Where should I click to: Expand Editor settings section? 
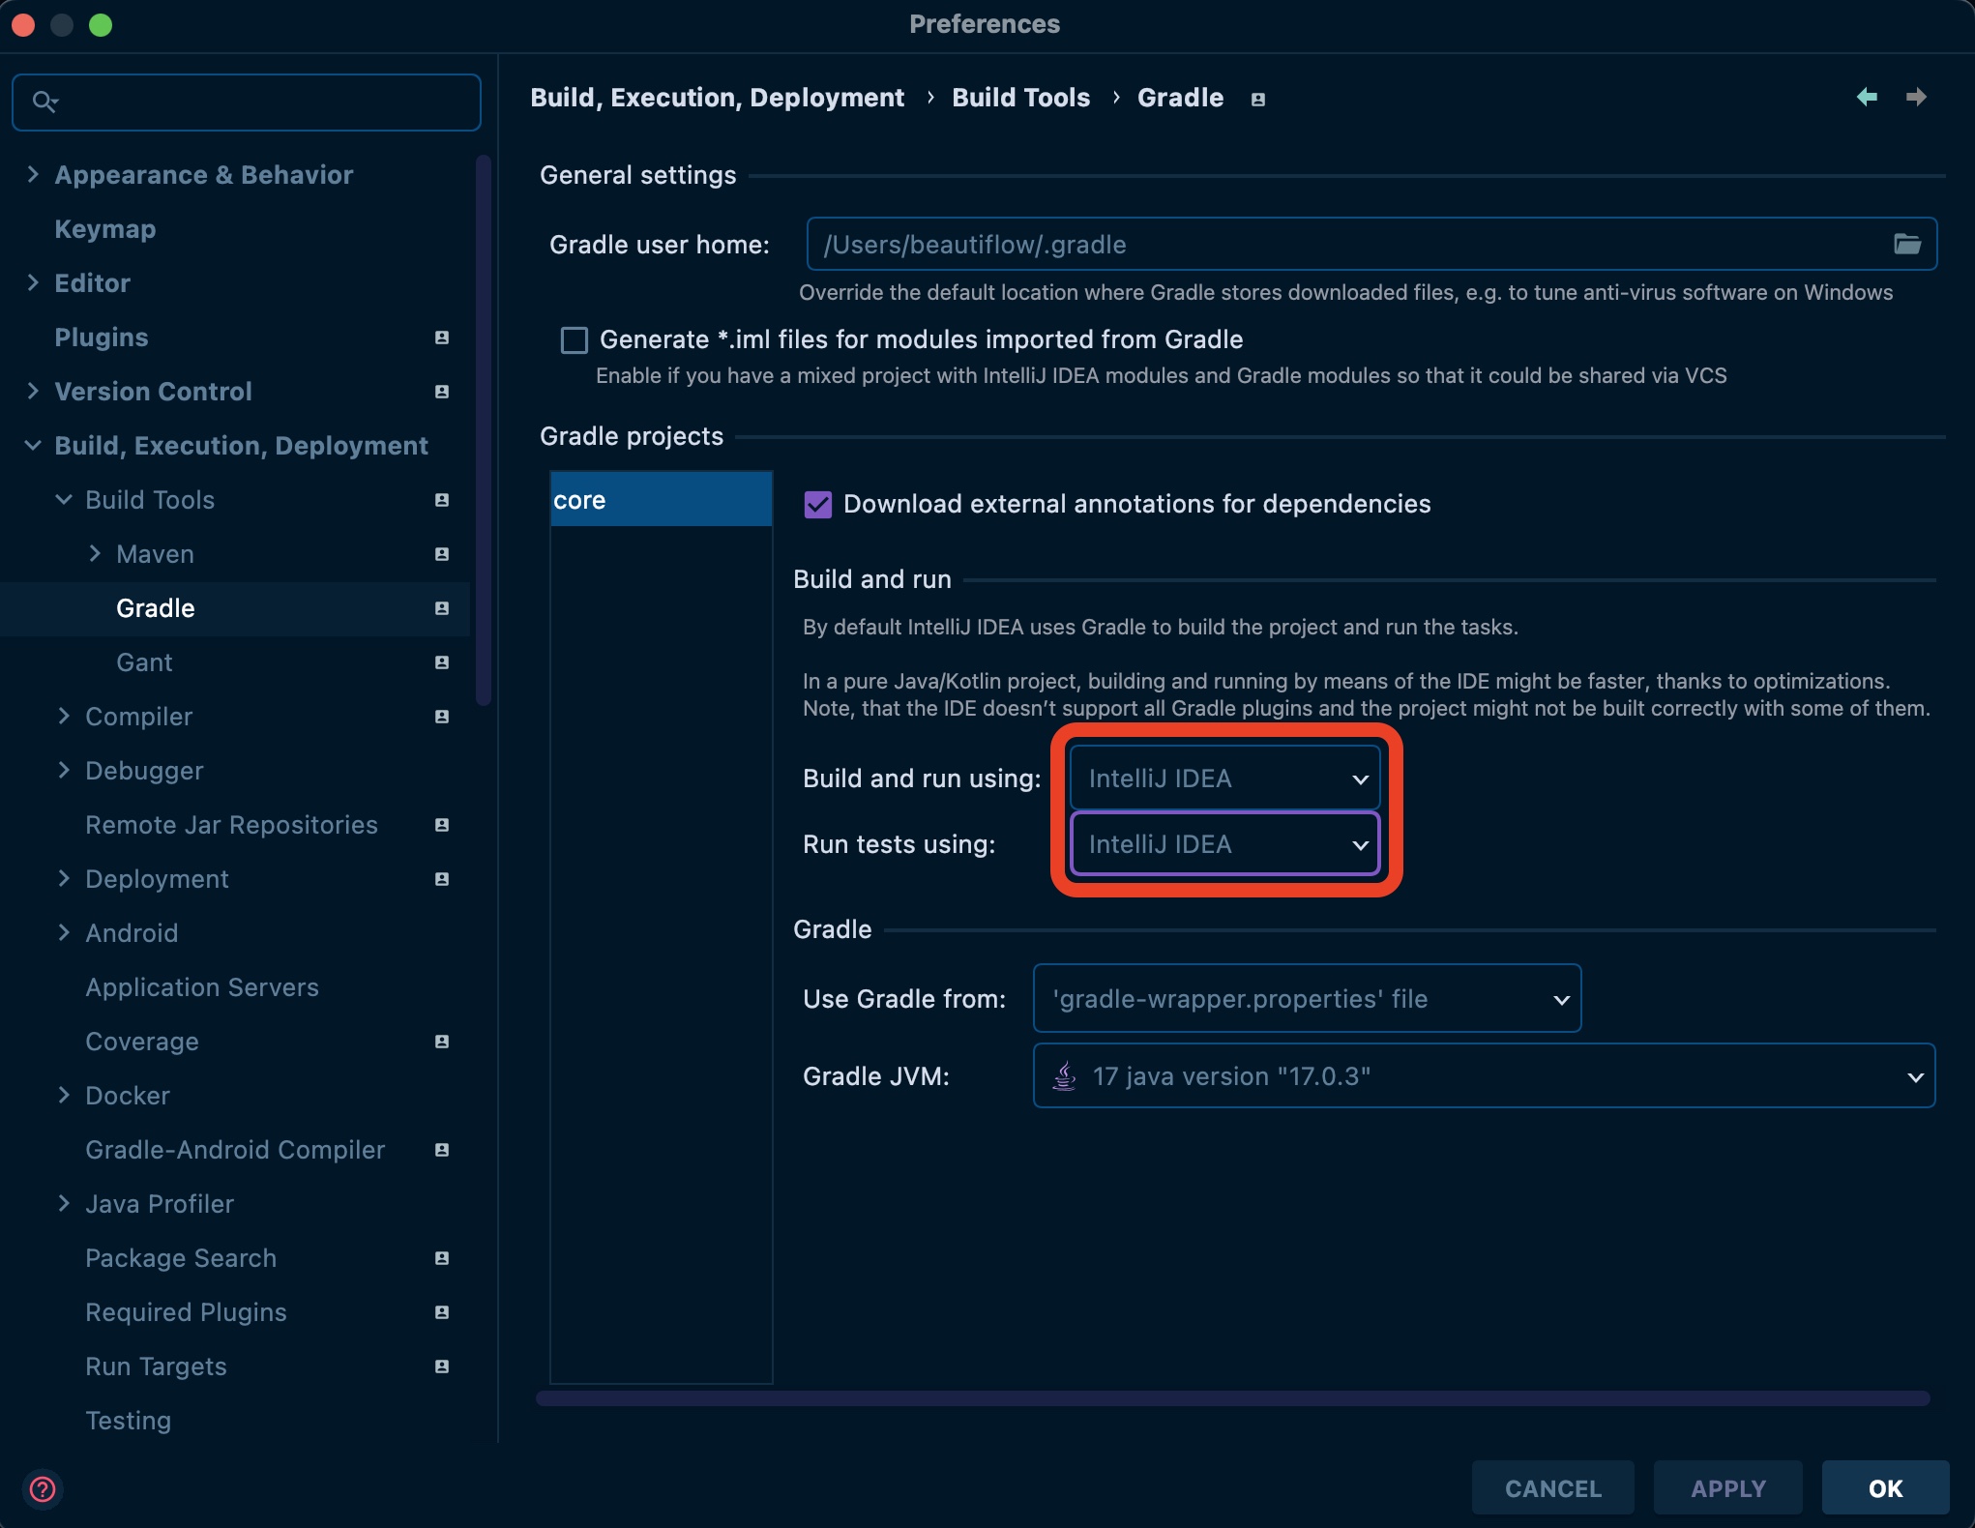[x=33, y=282]
